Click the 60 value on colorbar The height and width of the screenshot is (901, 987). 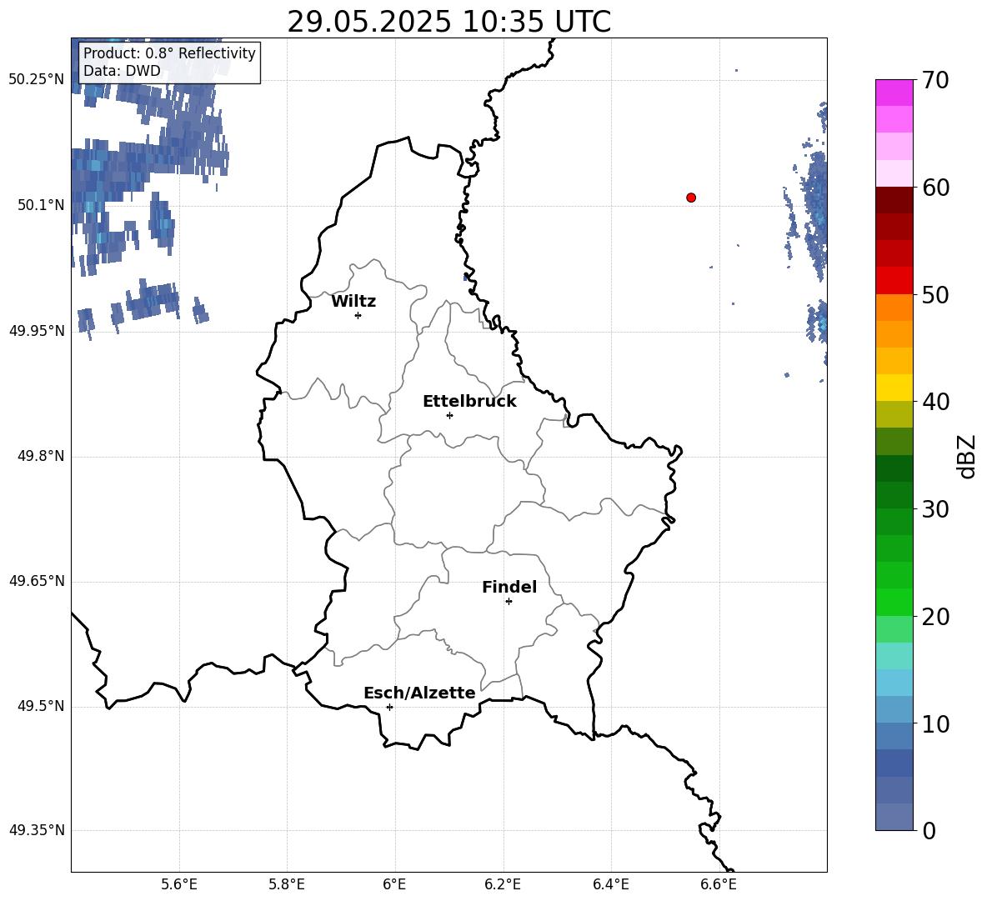[935, 188]
